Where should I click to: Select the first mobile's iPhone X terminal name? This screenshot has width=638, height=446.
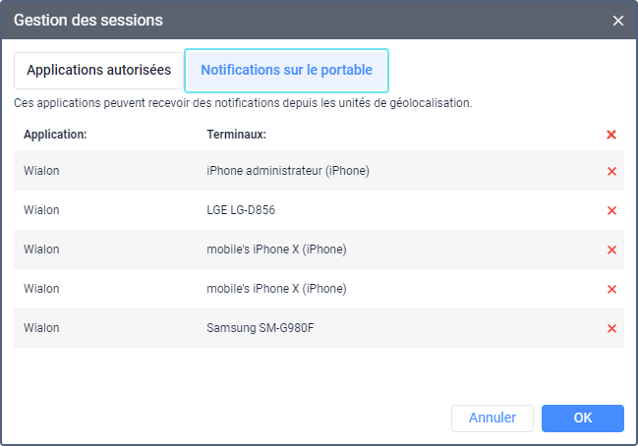point(276,250)
